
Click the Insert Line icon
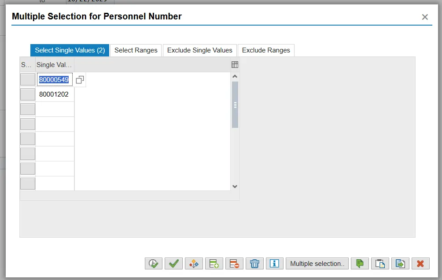click(214, 264)
